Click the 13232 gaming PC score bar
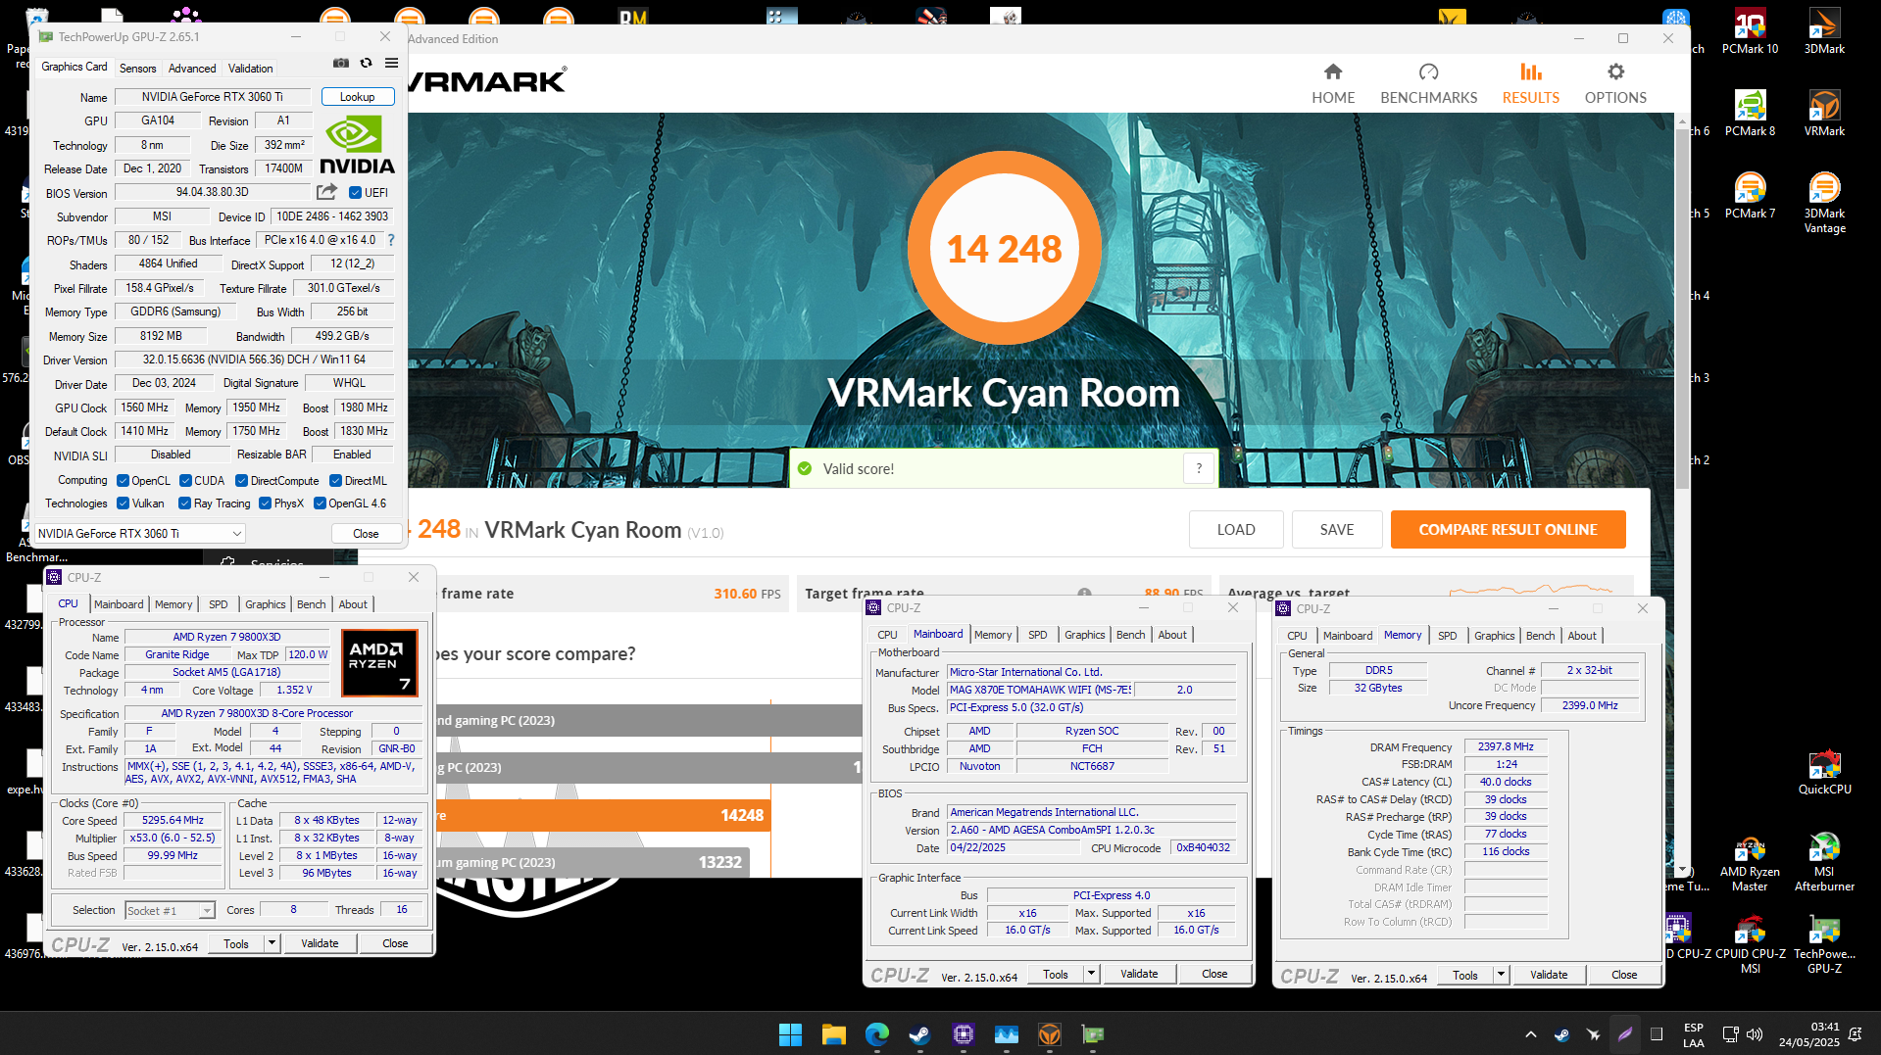 click(591, 862)
